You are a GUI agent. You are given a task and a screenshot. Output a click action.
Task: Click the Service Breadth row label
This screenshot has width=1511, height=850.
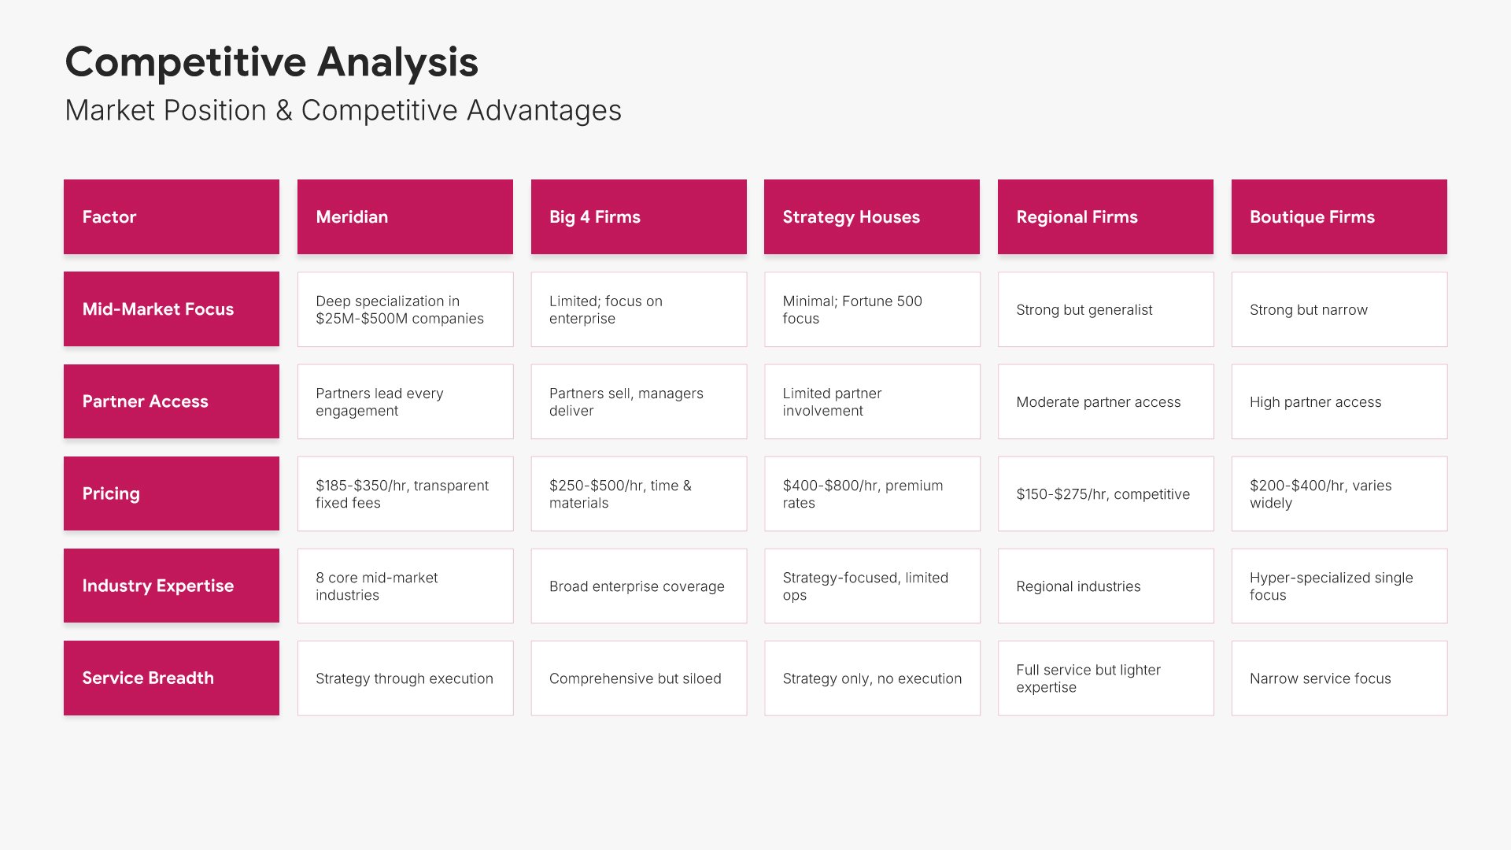(x=171, y=678)
